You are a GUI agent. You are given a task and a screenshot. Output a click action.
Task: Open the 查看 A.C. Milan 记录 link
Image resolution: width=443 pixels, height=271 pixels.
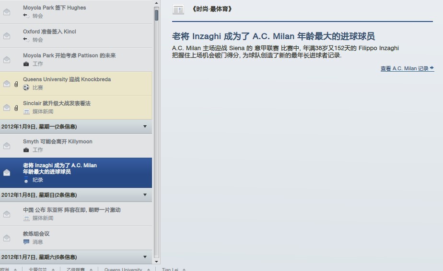click(x=407, y=68)
